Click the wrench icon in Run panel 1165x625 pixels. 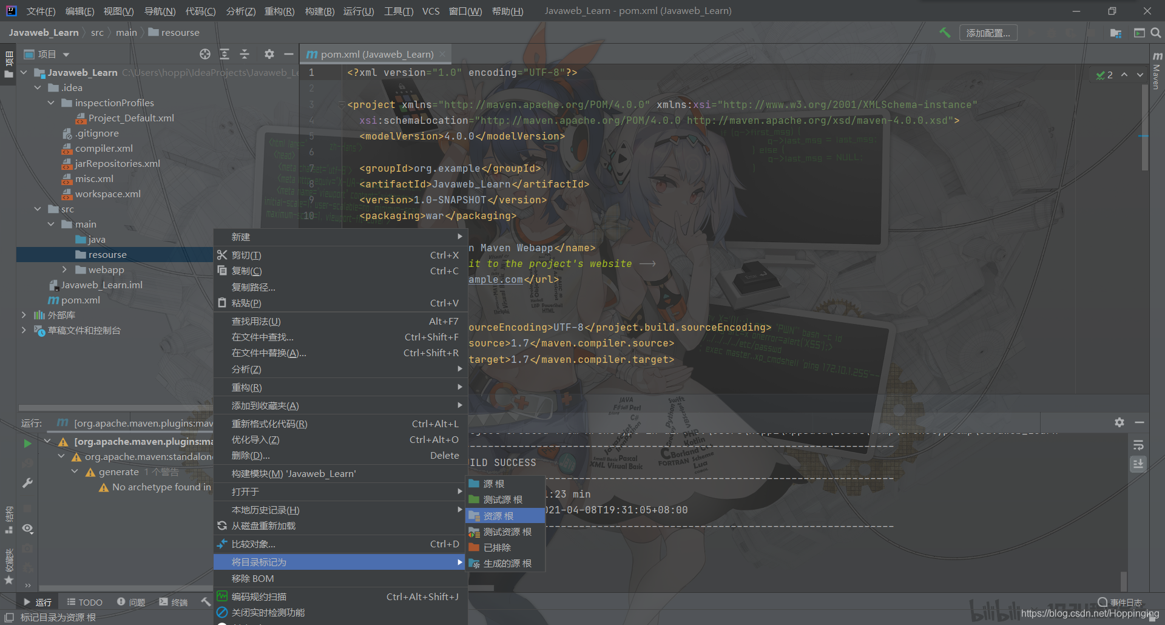point(27,483)
